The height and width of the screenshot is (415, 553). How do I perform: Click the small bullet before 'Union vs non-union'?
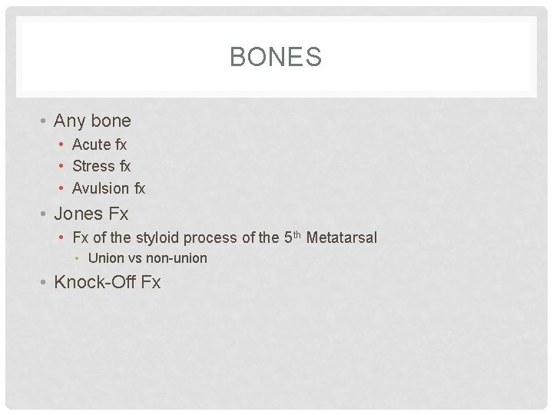(77, 258)
